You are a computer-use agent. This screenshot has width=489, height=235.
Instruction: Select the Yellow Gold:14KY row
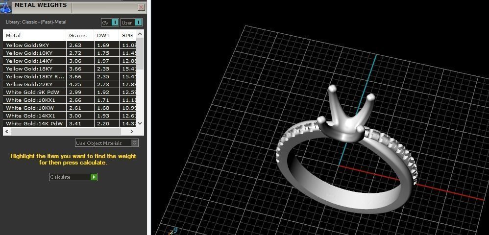point(69,61)
